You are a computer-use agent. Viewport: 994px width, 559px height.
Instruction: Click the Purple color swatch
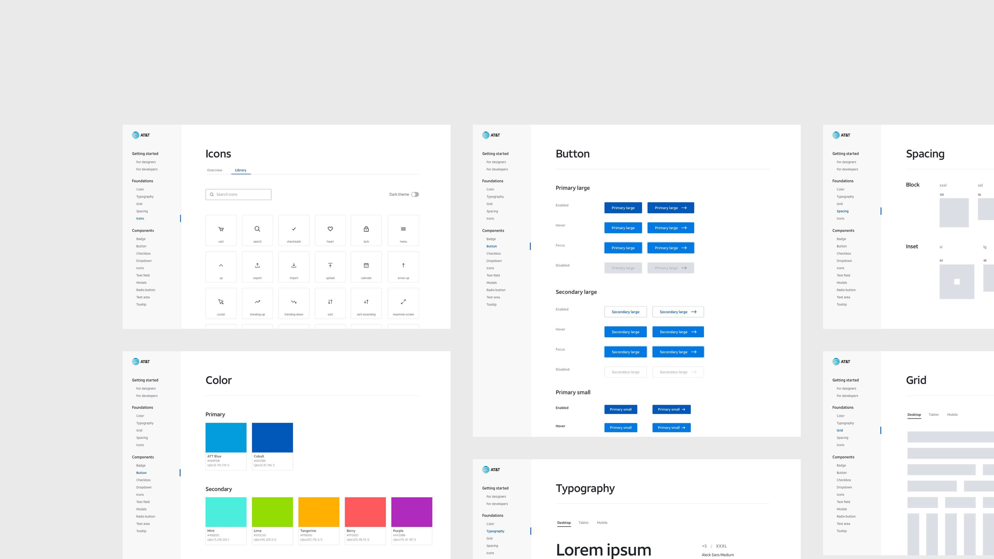pyautogui.click(x=412, y=512)
